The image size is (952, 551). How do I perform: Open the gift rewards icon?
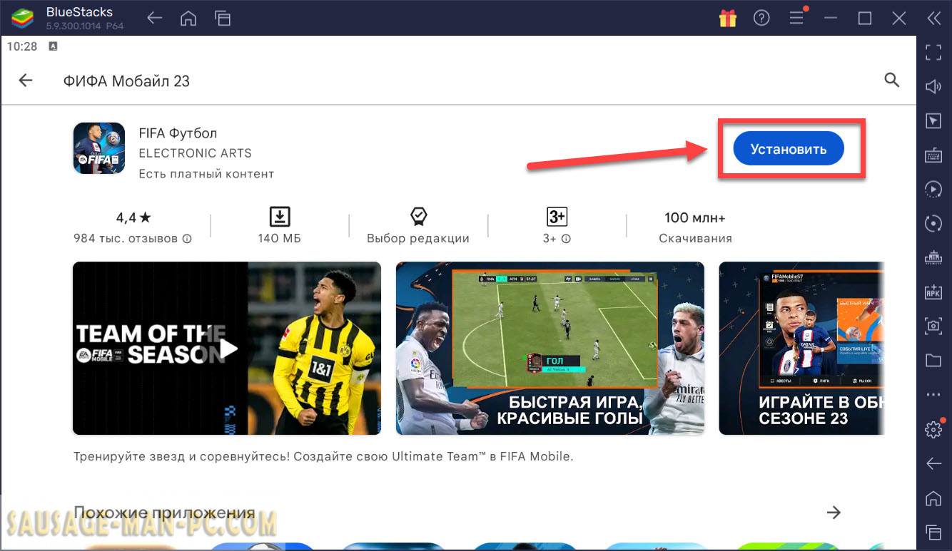[x=728, y=19]
